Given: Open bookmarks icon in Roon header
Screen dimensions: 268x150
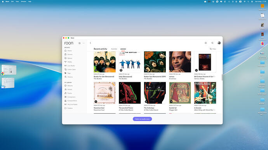Looking at the screenshot, I should pyautogui.click(x=206, y=43).
